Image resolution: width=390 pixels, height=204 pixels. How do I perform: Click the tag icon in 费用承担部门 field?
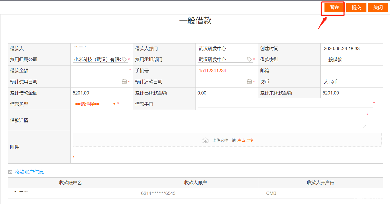click(249, 59)
